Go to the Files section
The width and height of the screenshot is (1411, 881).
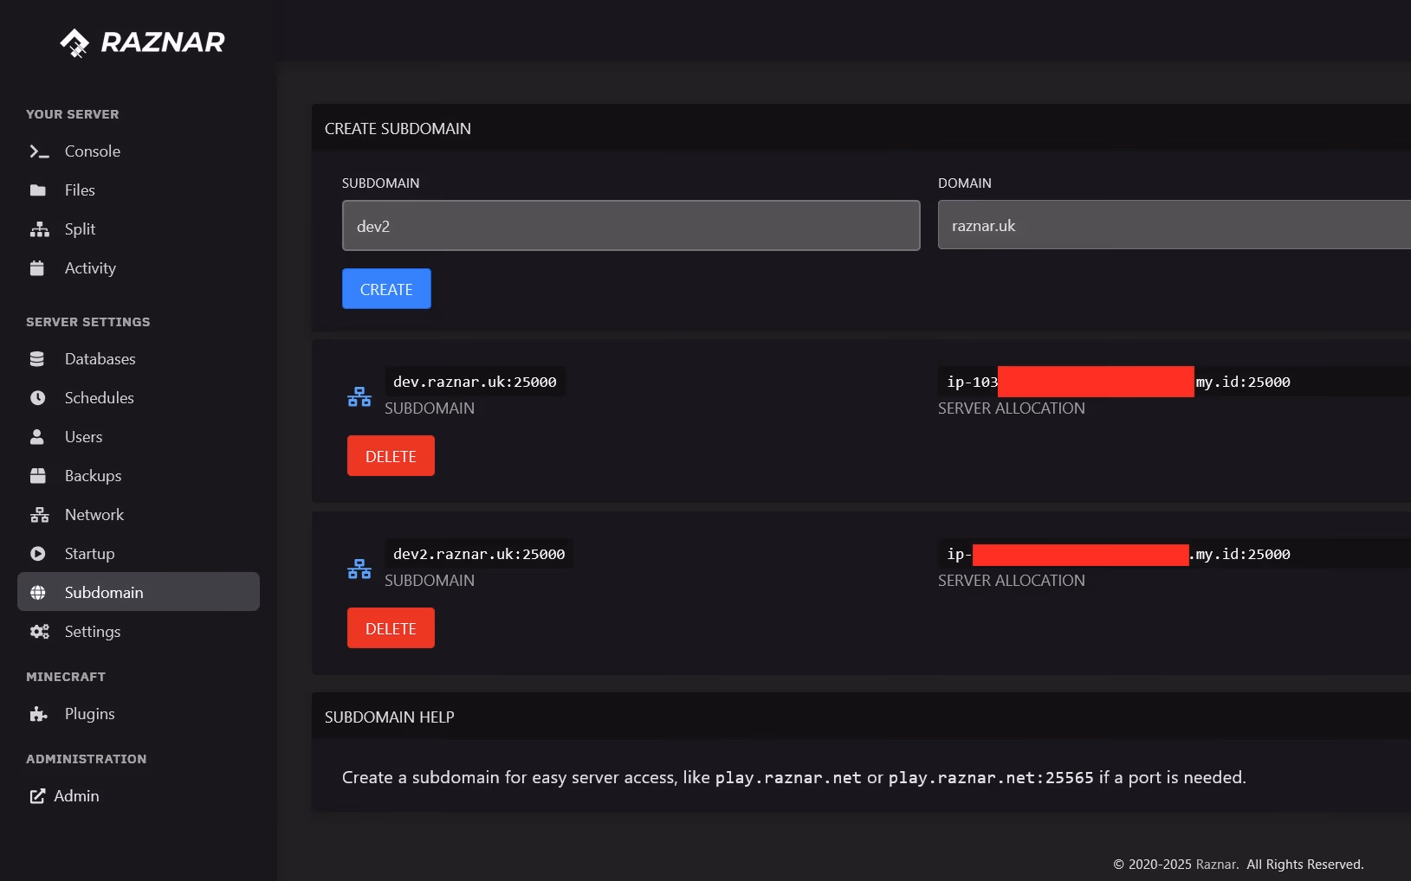tap(139, 190)
